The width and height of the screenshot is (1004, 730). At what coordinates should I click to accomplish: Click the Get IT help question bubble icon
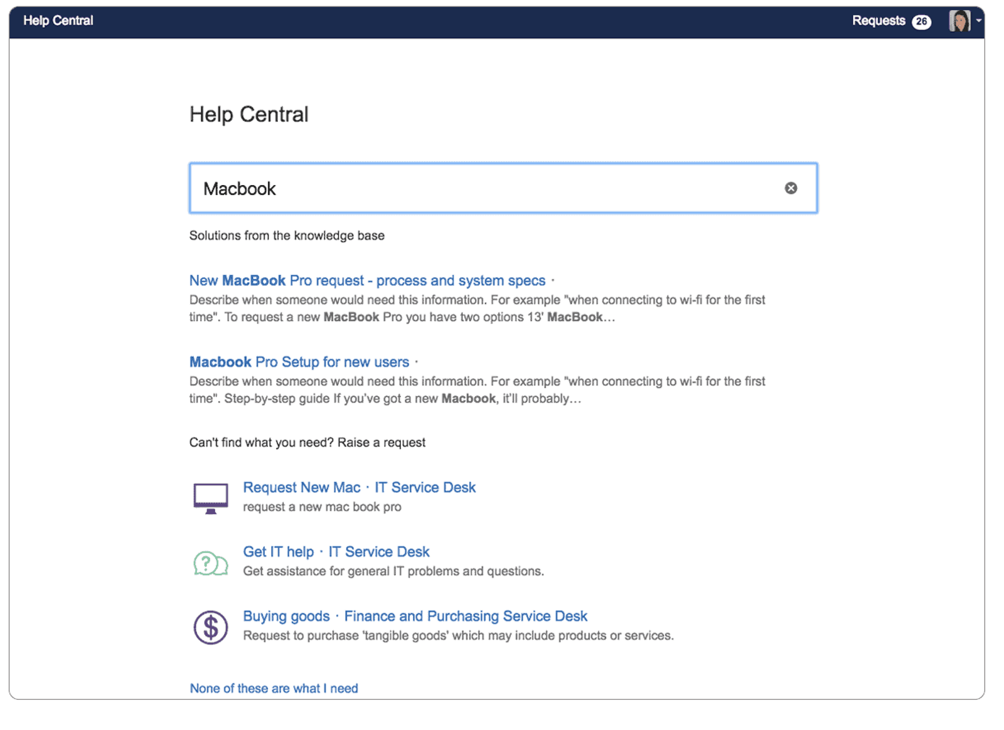(x=211, y=563)
